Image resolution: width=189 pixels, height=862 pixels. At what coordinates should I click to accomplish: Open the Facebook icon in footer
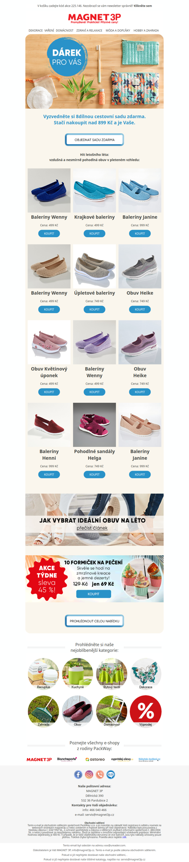pyautogui.click(x=78, y=775)
